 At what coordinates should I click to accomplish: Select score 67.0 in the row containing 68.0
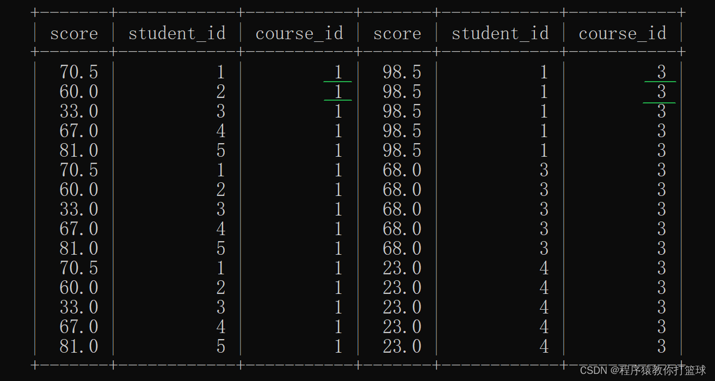(79, 229)
